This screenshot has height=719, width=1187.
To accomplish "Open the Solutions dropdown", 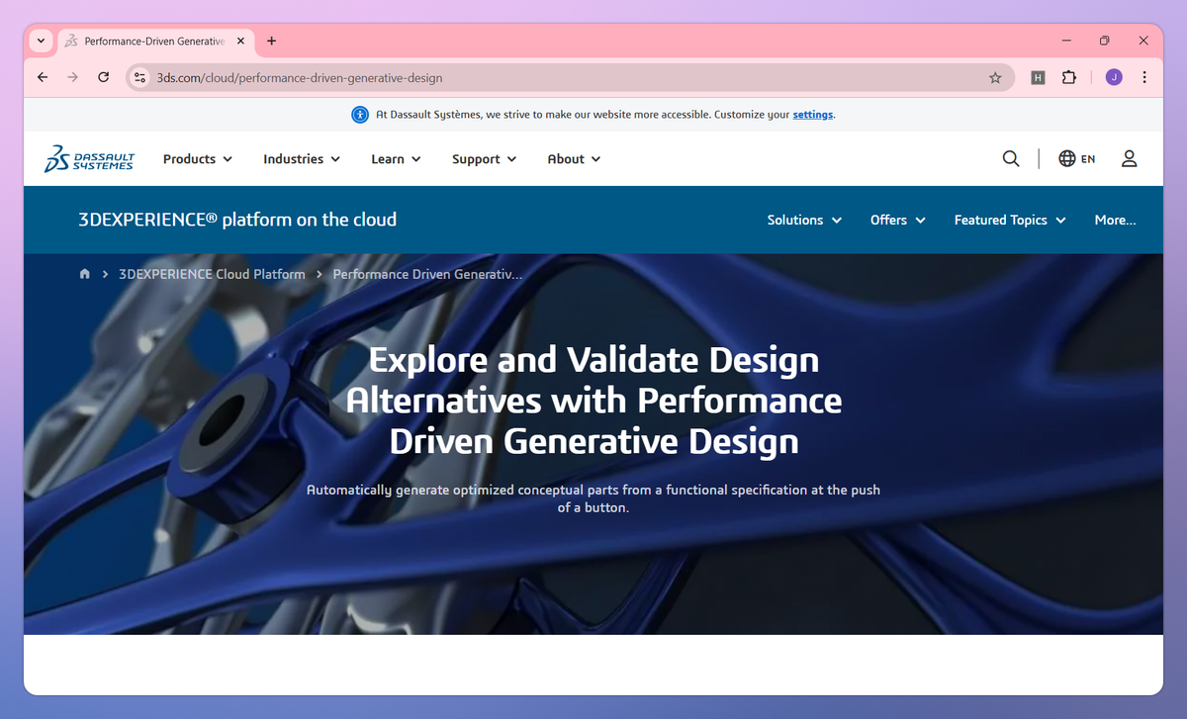I will point(804,220).
